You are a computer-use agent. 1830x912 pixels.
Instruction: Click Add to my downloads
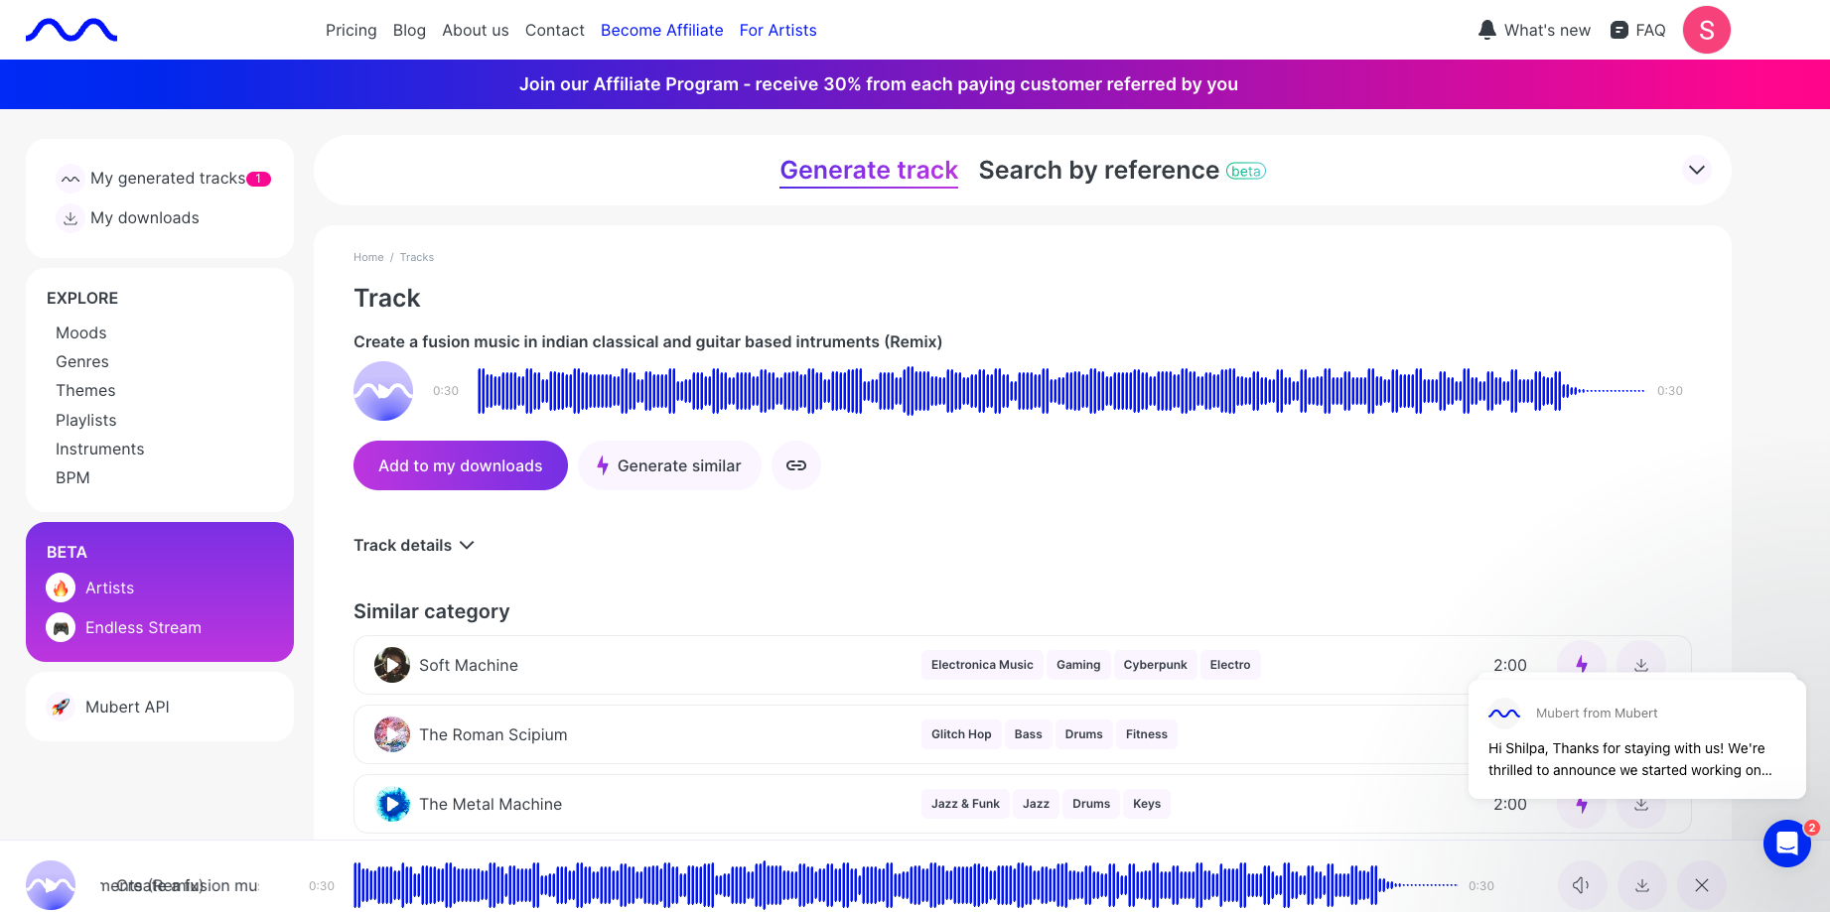coord(460,464)
